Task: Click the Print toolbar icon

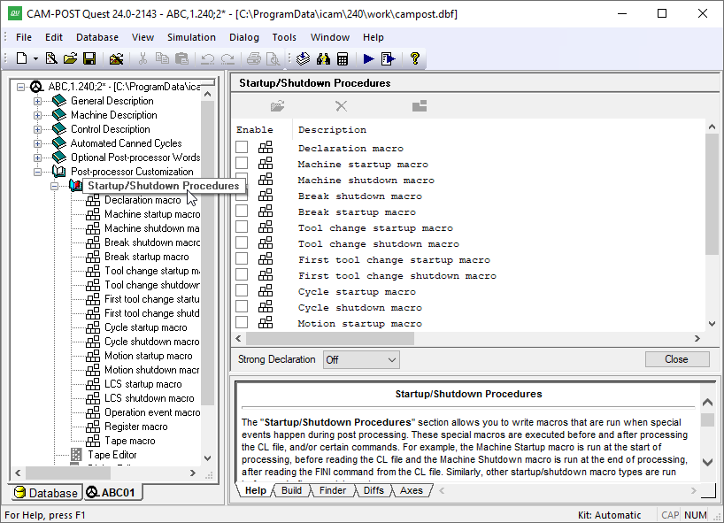Action: (x=253, y=58)
